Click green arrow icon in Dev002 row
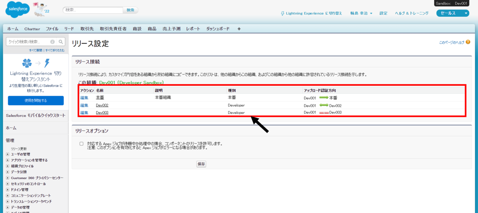The image size is (478, 213). click(323, 105)
